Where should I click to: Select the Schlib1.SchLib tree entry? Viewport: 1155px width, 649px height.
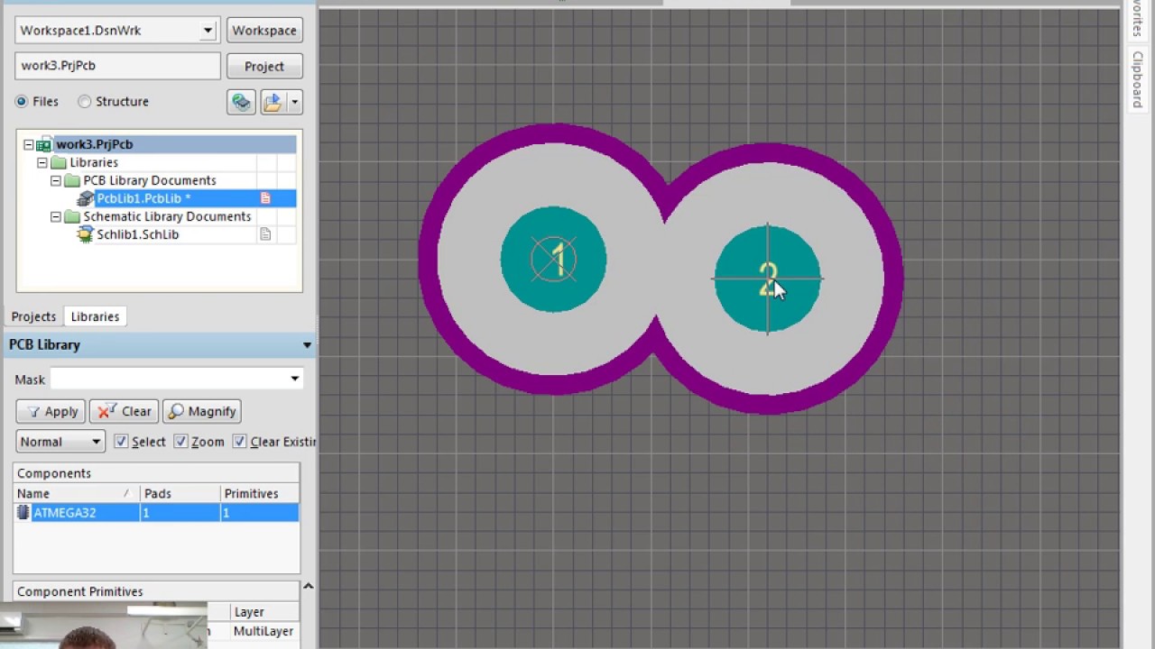[x=137, y=234]
